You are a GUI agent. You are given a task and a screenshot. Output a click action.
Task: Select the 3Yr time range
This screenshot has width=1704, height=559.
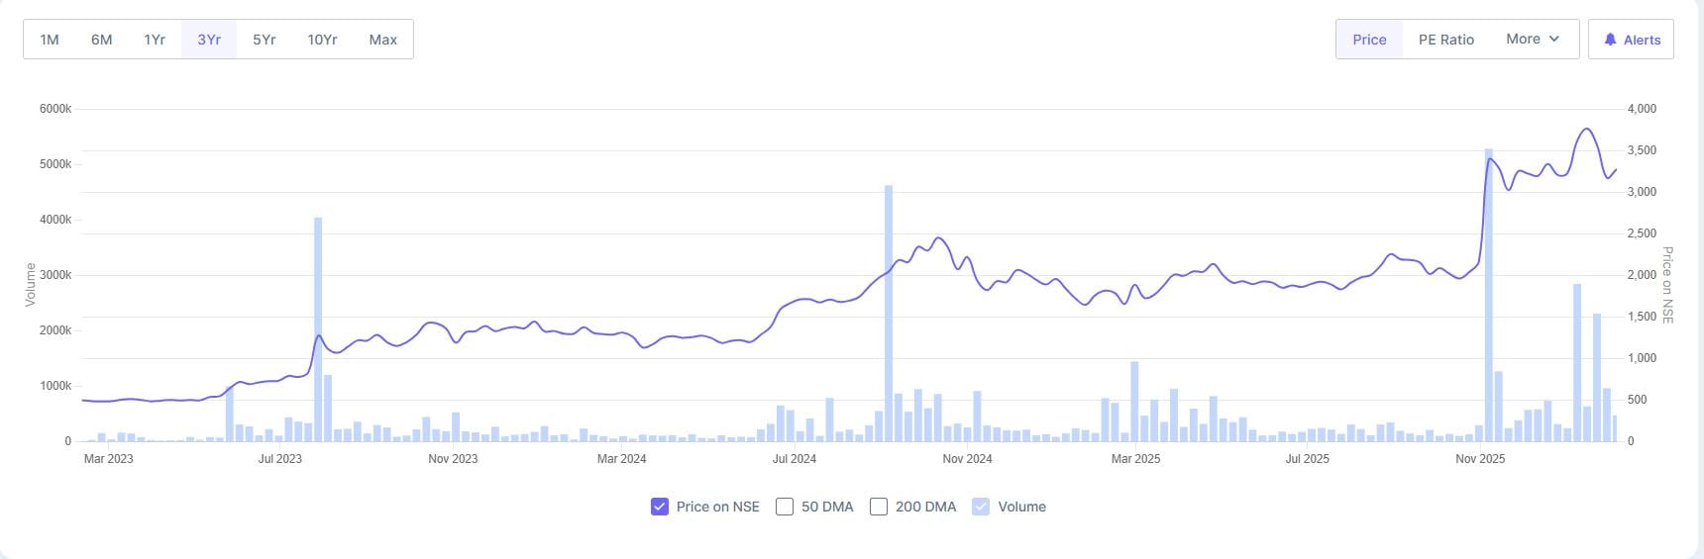(x=209, y=40)
